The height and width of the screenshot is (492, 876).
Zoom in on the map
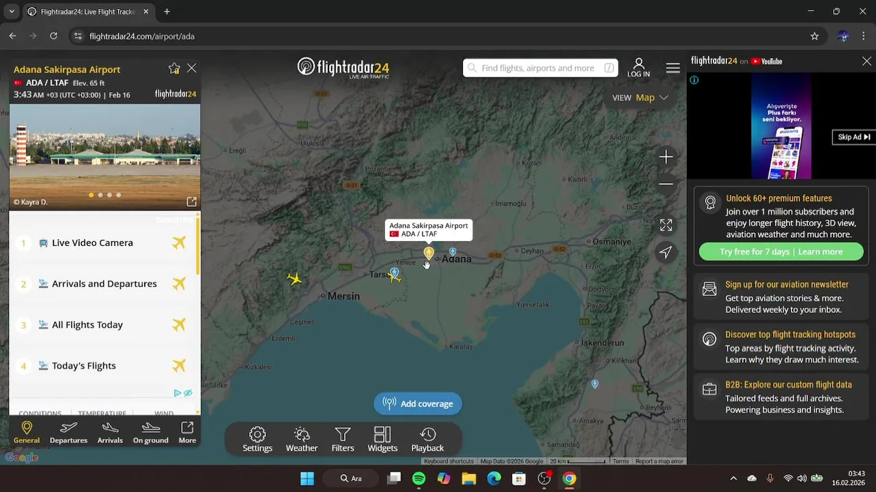pos(666,157)
